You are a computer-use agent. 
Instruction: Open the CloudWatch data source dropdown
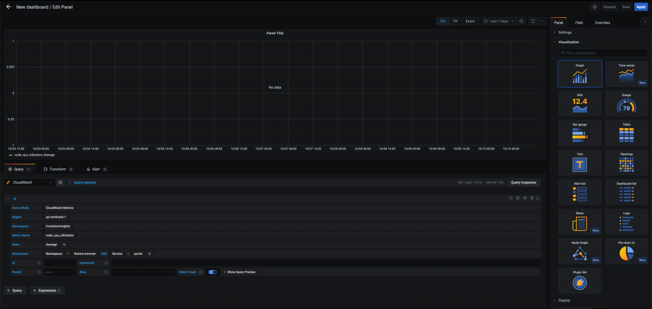pyautogui.click(x=29, y=183)
